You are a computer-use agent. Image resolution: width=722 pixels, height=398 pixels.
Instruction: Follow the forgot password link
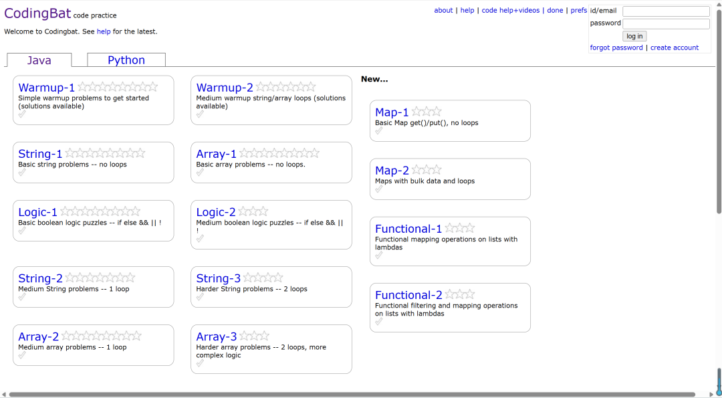click(616, 47)
